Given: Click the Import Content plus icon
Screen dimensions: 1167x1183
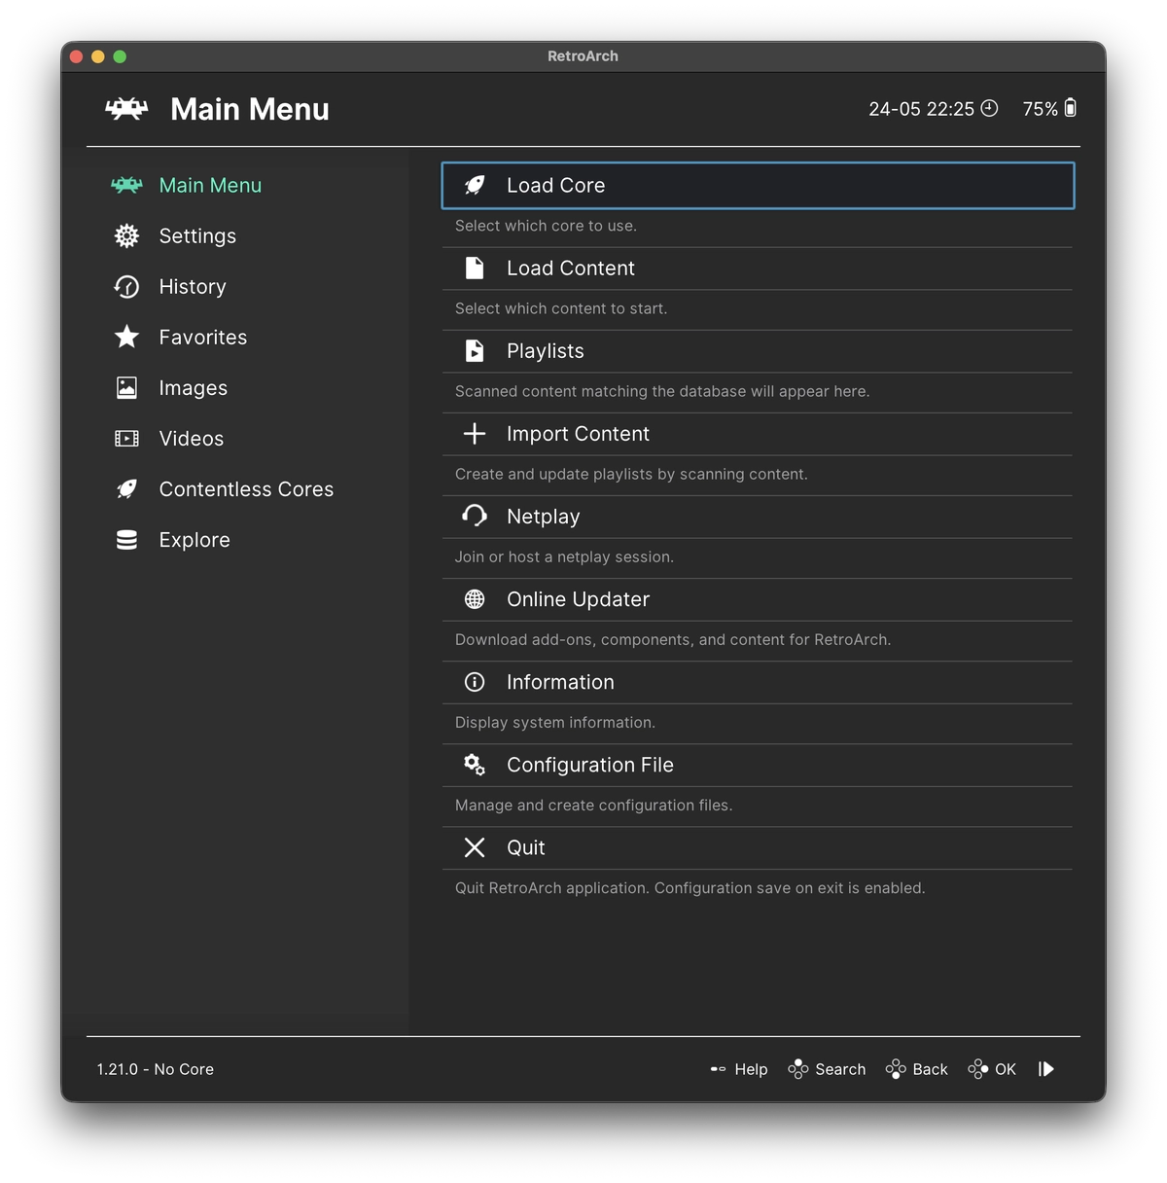Looking at the screenshot, I should point(475,434).
